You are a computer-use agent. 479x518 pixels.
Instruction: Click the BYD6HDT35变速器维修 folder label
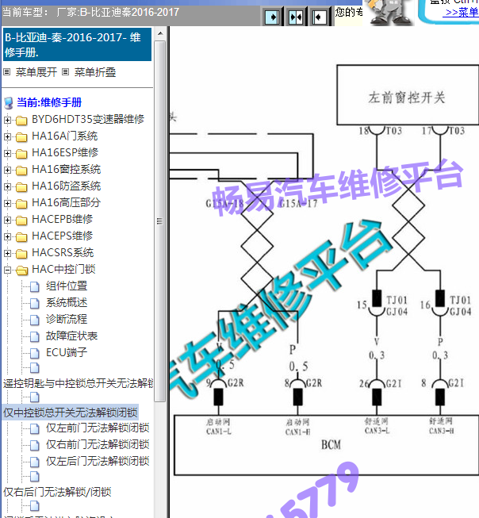[x=88, y=119]
